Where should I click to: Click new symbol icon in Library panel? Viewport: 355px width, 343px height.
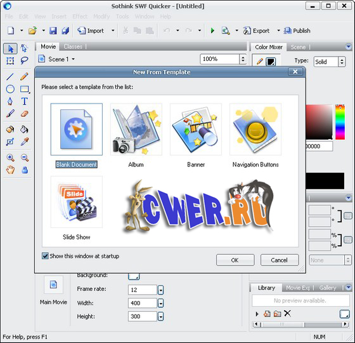click(x=267, y=314)
